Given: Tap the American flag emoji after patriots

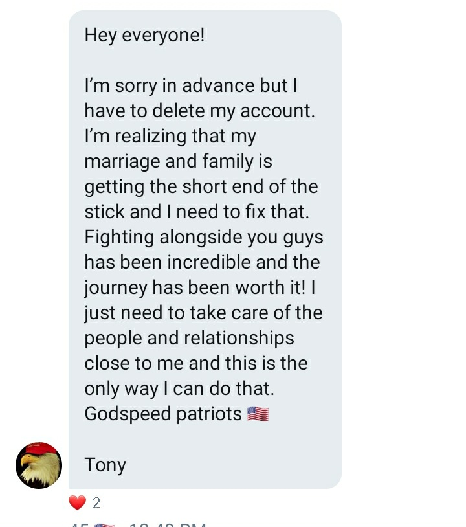Looking at the screenshot, I should coord(258,414).
